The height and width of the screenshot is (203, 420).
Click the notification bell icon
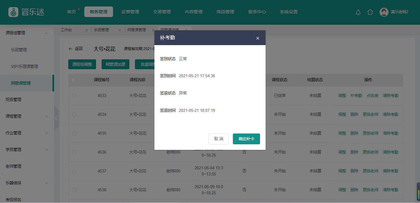[358, 12]
